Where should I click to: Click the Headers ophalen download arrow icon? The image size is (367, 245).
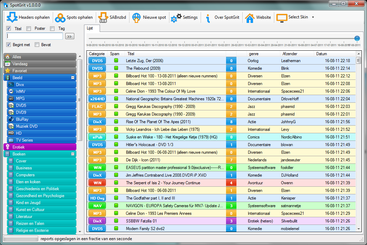pyautogui.click(x=12, y=17)
